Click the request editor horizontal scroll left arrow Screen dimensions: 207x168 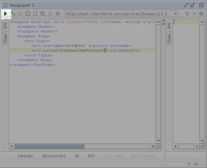[12, 146]
